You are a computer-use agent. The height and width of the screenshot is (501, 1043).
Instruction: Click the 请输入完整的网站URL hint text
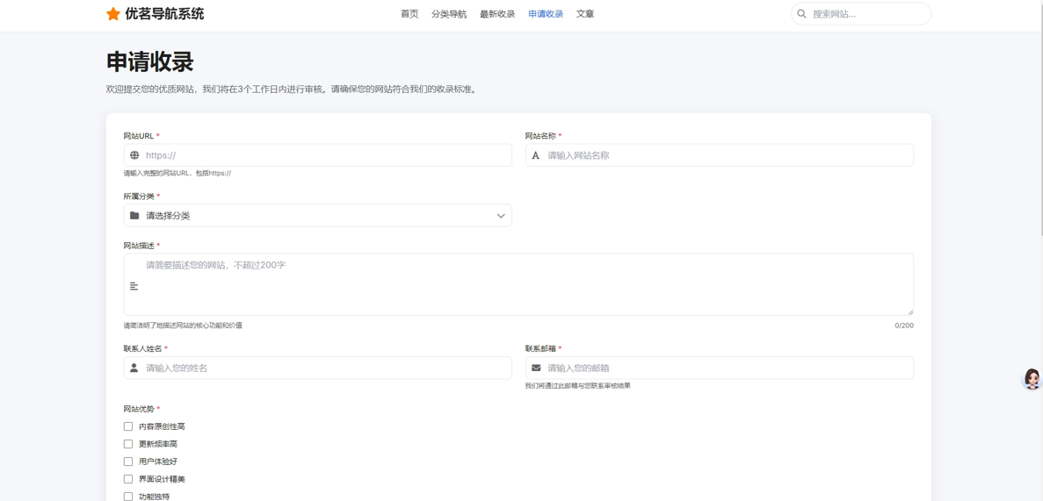[x=177, y=173]
